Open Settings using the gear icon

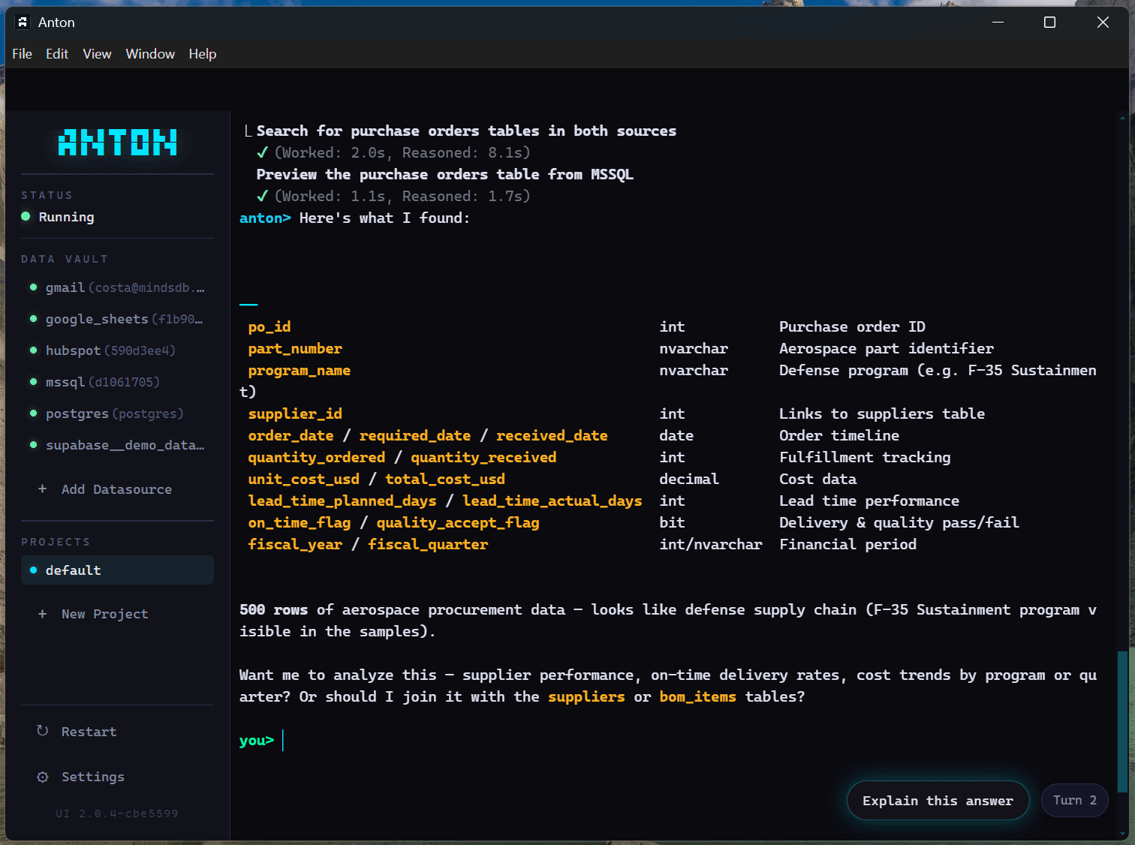pyautogui.click(x=42, y=777)
